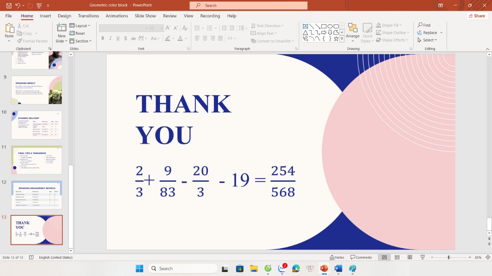
Task: Click the Undo arrow in Quick Access Toolbar
Action: pyautogui.click(x=18, y=5)
